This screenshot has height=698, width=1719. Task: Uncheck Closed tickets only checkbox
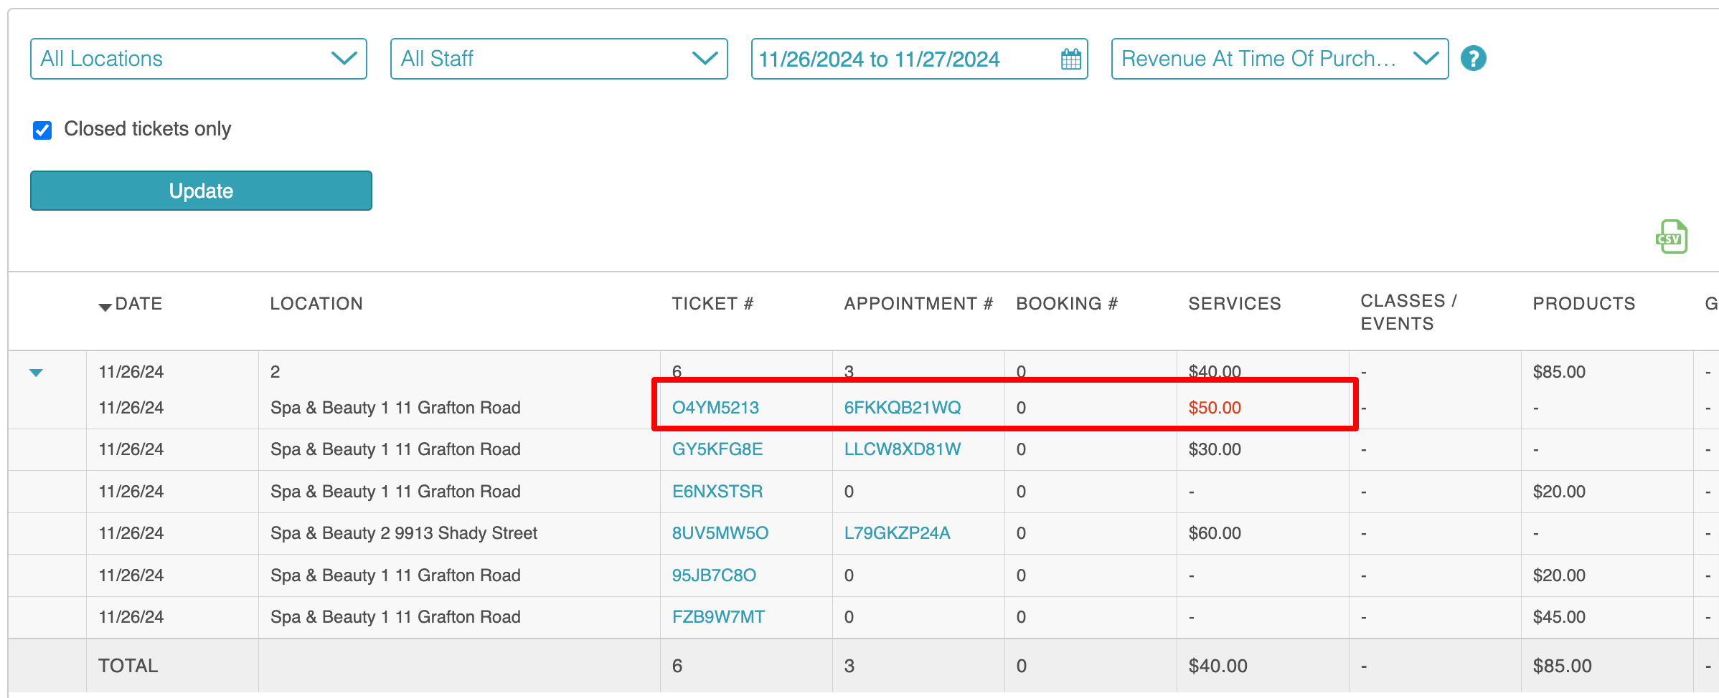click(42, 130)
